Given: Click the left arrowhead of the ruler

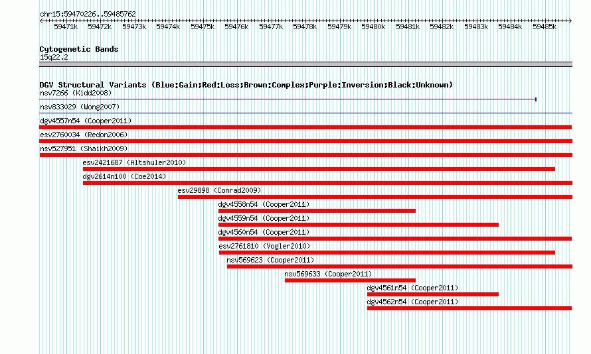Looking at the screenshot, I should (x=41, y=21).
